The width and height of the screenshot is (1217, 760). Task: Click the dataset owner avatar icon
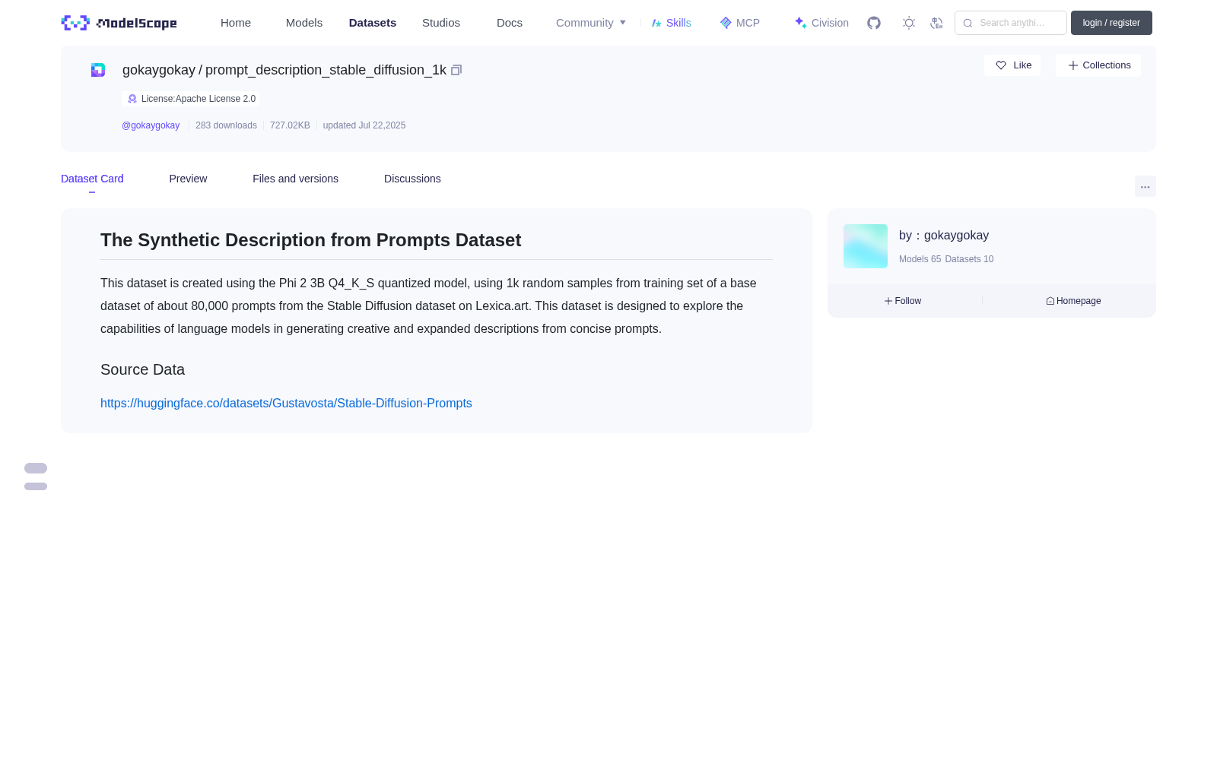pyautogui.click(x=98, y=70)
